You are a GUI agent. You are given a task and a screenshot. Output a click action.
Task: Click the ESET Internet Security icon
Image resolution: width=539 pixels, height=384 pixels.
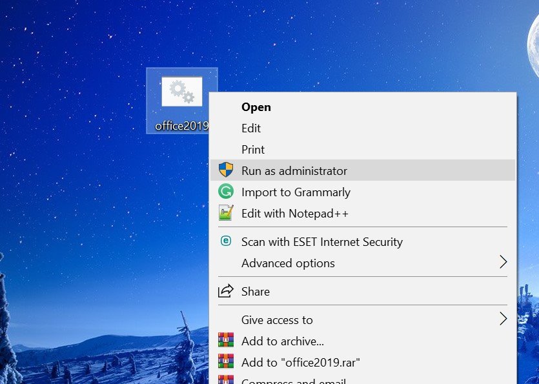point(226,241)
